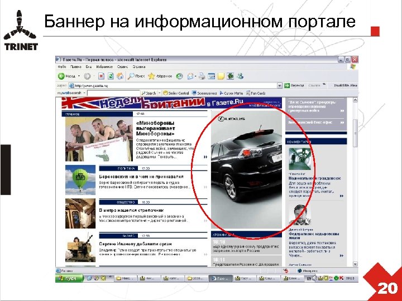This screenshot has height=301, width=402.
Task: Expand the quick launch chevron
Action: 111,276
